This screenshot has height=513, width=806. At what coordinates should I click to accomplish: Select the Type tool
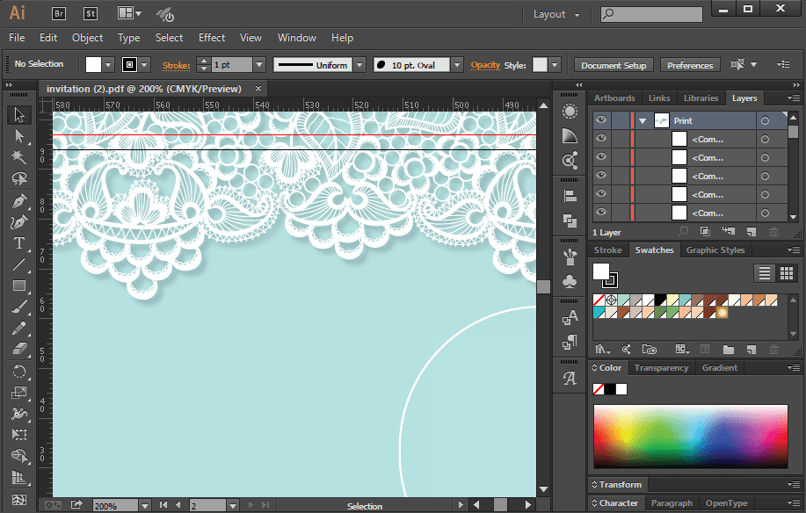[19, 243]
